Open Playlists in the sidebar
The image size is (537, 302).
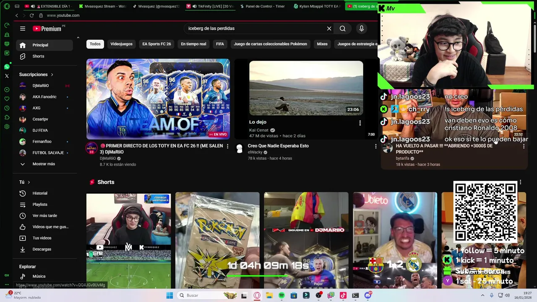point(44,205)
